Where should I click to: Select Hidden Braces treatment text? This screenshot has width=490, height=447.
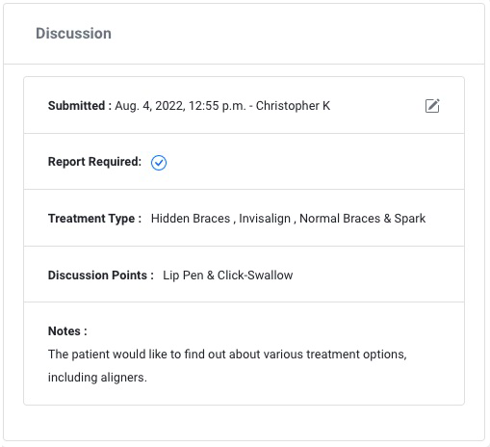point(191,219)
